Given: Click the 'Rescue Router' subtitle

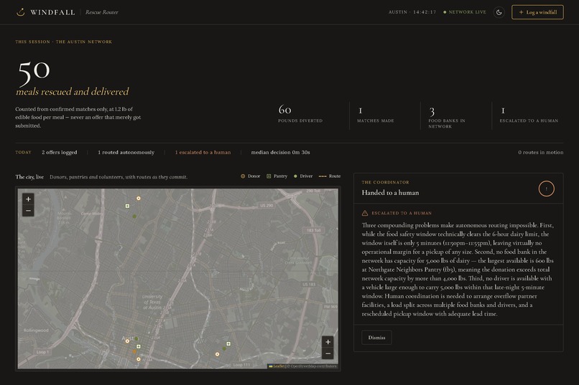Looking at the screenshot, I should pos(101,12).
